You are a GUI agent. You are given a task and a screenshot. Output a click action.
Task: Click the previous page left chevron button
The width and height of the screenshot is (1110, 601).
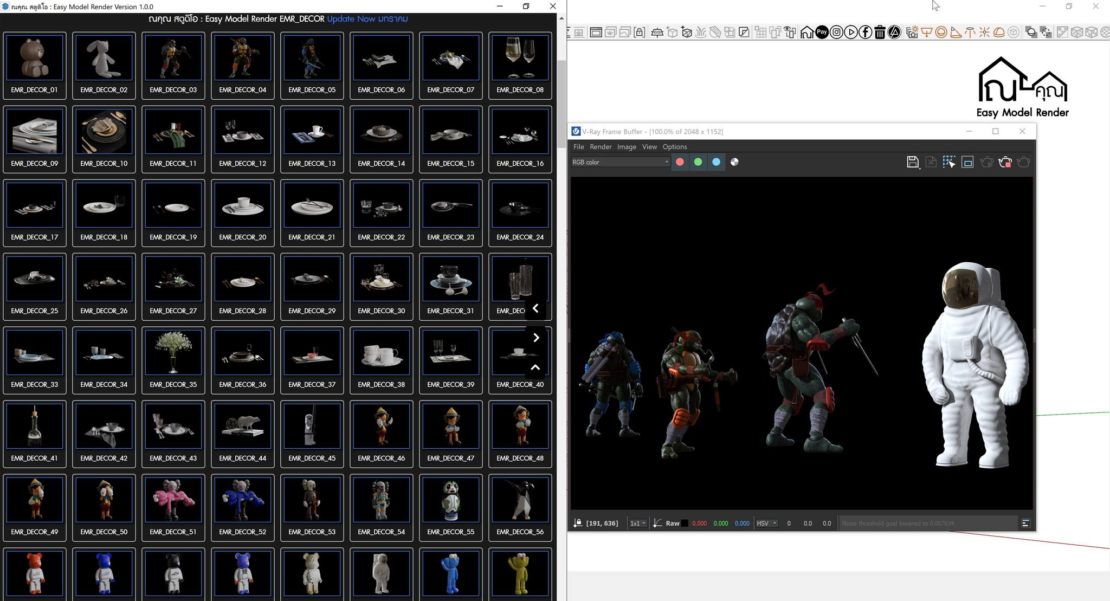click(535, 308)
